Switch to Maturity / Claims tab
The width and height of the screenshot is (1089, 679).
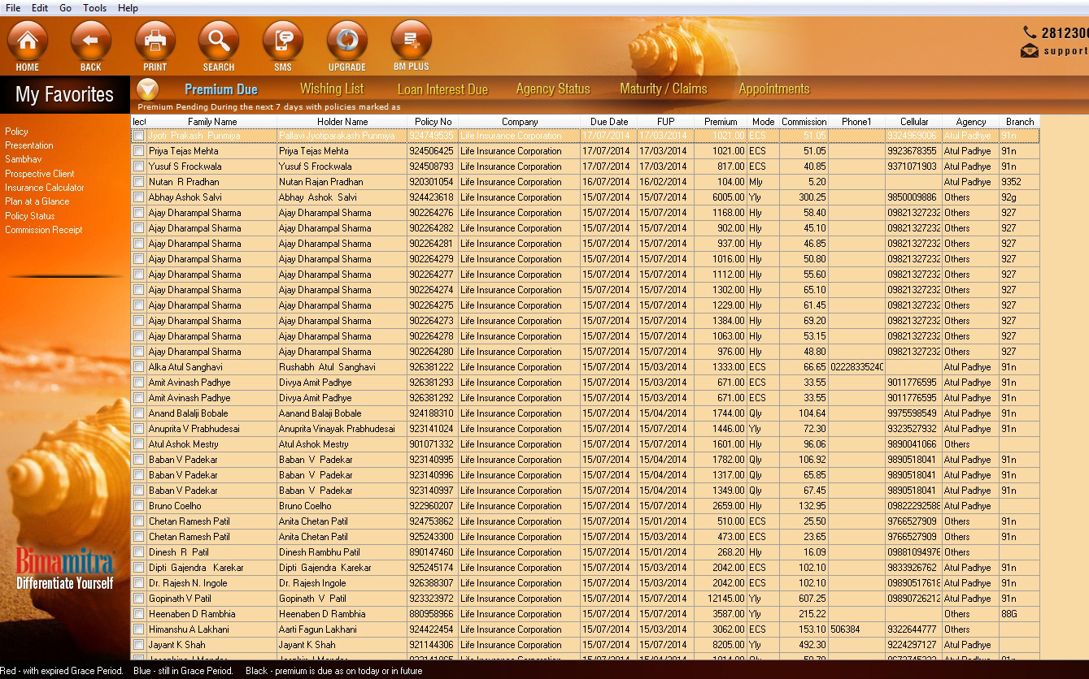tap(664, 89)
